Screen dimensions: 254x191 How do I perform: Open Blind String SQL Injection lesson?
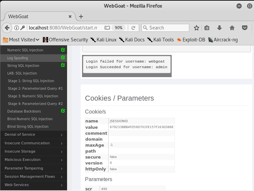[28, 126]
